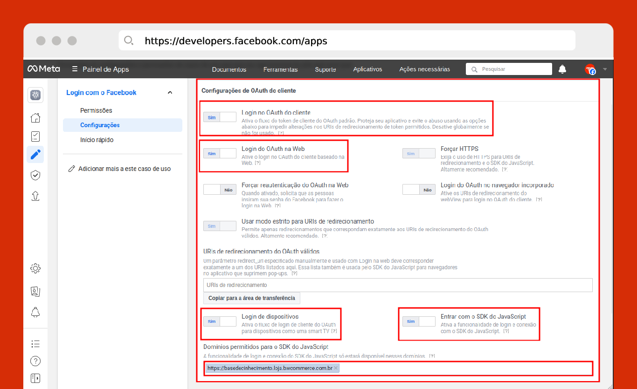The image size is (637, 389).
Task: Collapse the Login com o Facebook section chevron
Action: coord(170,93)
